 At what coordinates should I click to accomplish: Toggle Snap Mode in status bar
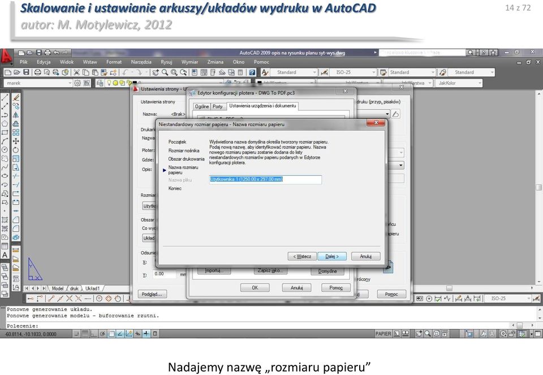click(x=77, y=334)
